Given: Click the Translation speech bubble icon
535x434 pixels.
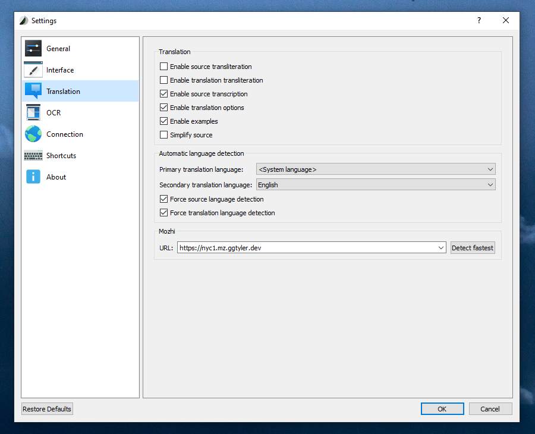Looking at the screenshot, I should [x=33, y=91].
